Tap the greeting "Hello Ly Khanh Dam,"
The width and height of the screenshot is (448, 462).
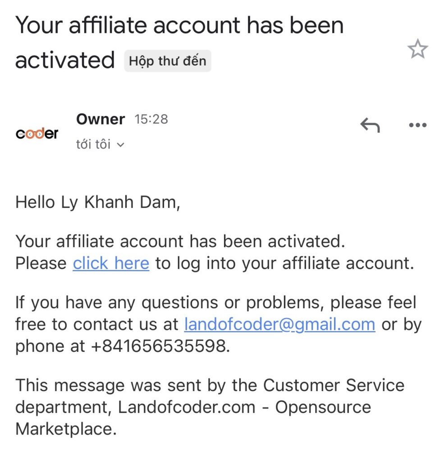pos(98,202)
